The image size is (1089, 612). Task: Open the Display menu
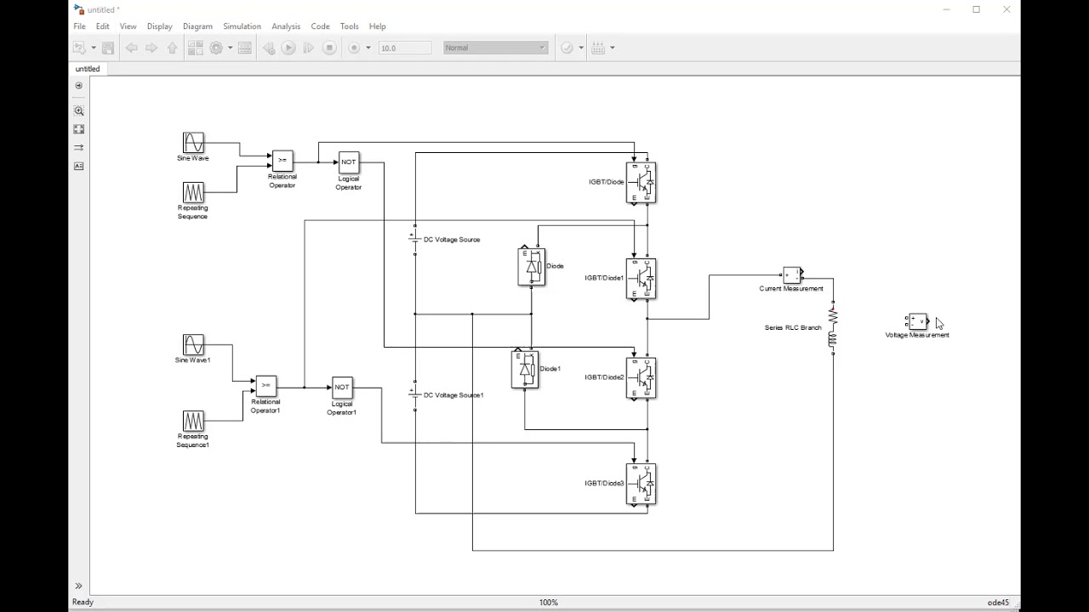tap(159, 26)
